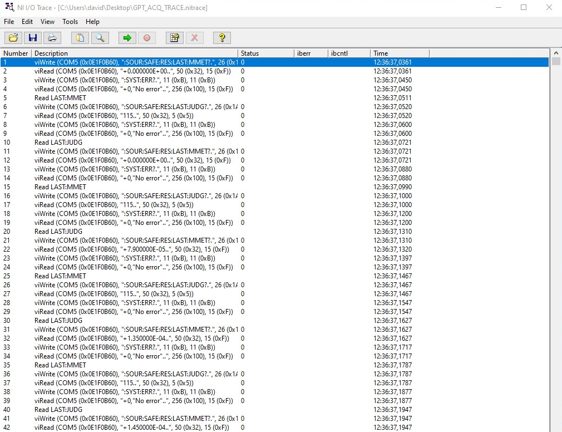Open help with the yellow question mark icon
Image resolution: width=562 pixels, height=432 pixels.
tap(222, 38)
